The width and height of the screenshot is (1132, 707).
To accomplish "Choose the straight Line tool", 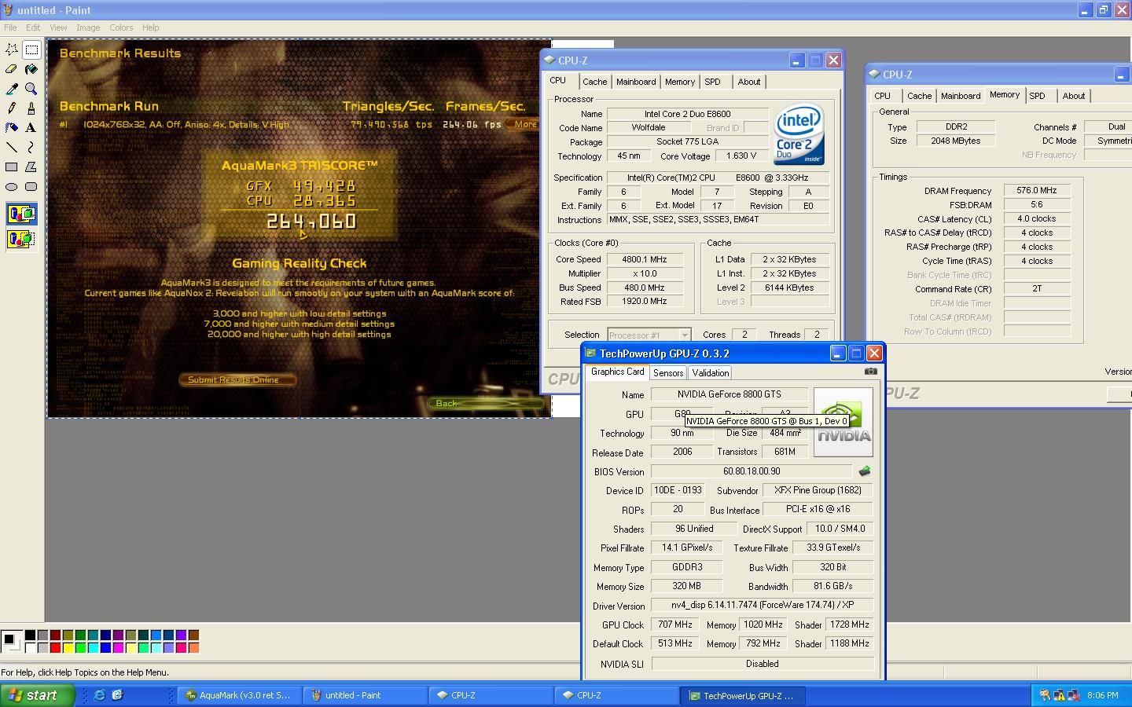I will tap(12, 147).
